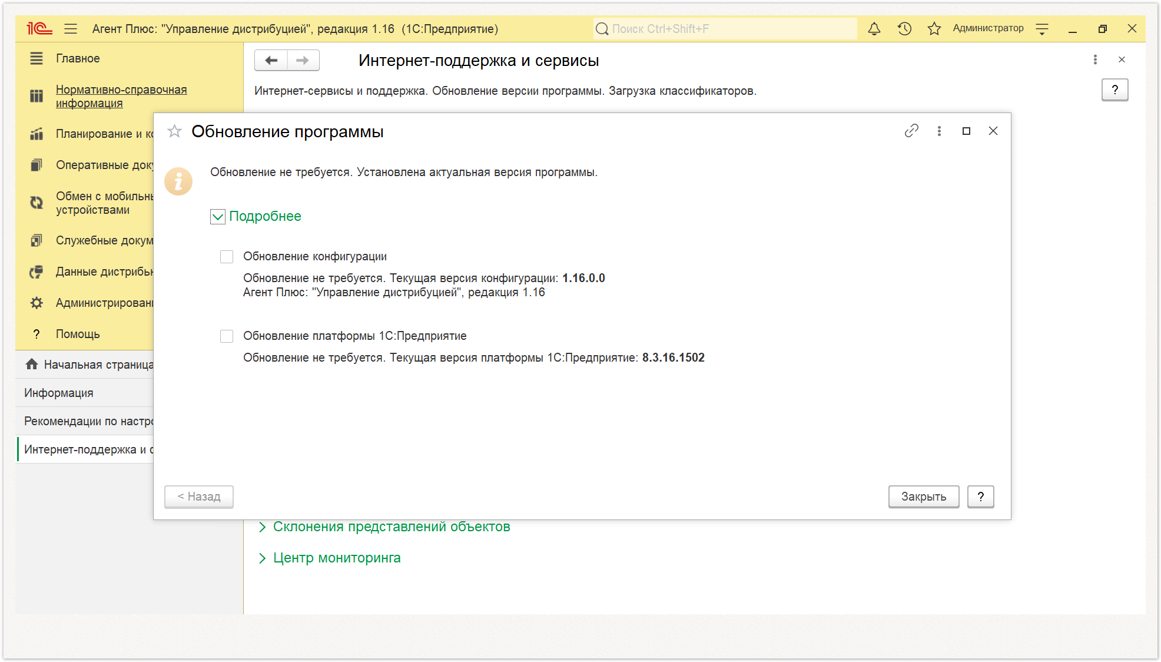Image resolution: width=1161 pixels, height=662 pixels.
Task: Expand Центр мониторинга section
Action: [x=263, y=558]
